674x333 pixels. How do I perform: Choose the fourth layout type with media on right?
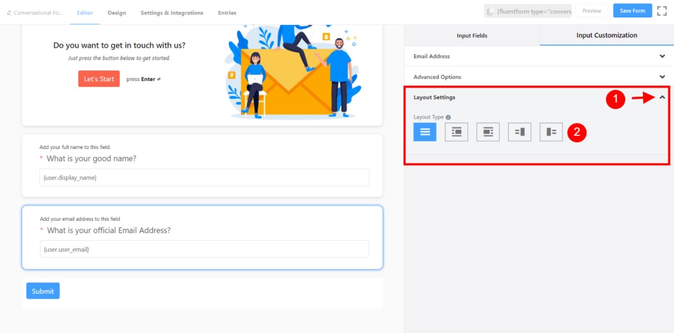point(519,132)
